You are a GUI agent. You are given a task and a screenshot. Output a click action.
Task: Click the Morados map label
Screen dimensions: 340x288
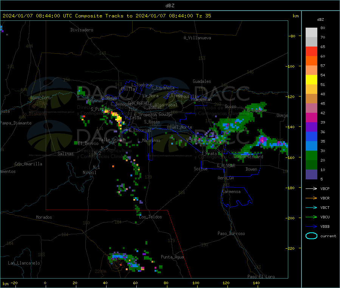coord(44,217)
